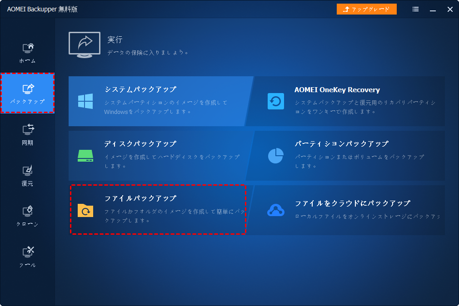Open the Restore (復元) sidebar icon
Image resolution: width=459 pixels, height=306 pixels.
(28, 171)
